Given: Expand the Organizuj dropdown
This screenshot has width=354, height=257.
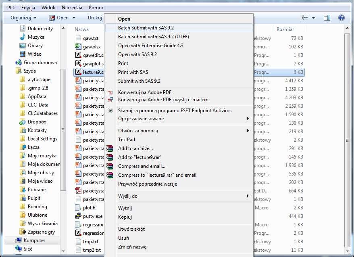Looking at the screenshot, I should coord(23,18).
